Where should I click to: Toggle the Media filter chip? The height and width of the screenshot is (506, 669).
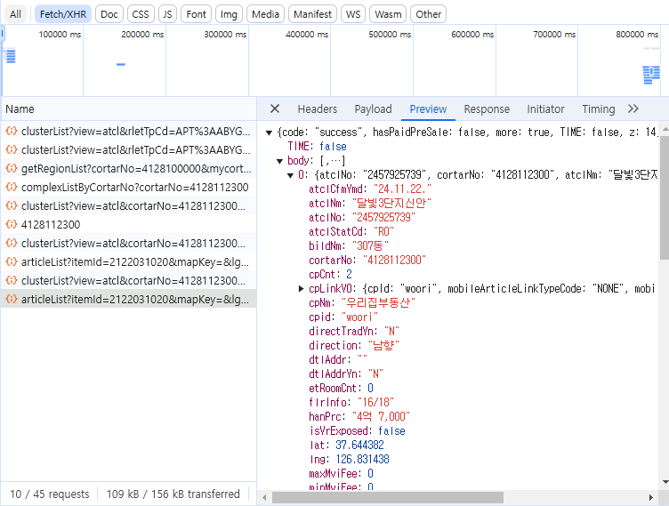point(265,14)
